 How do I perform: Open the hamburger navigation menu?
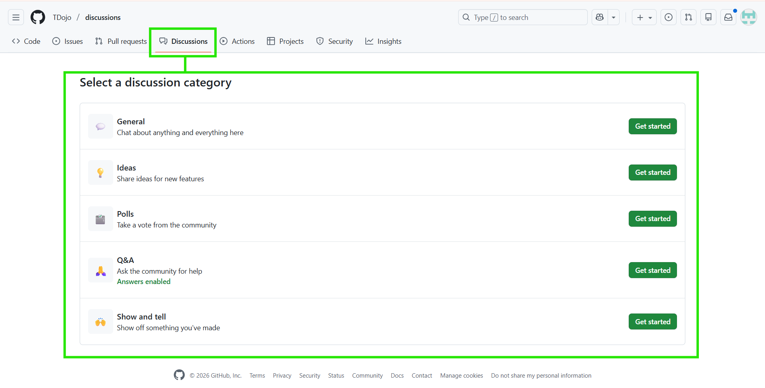point(16,17)
